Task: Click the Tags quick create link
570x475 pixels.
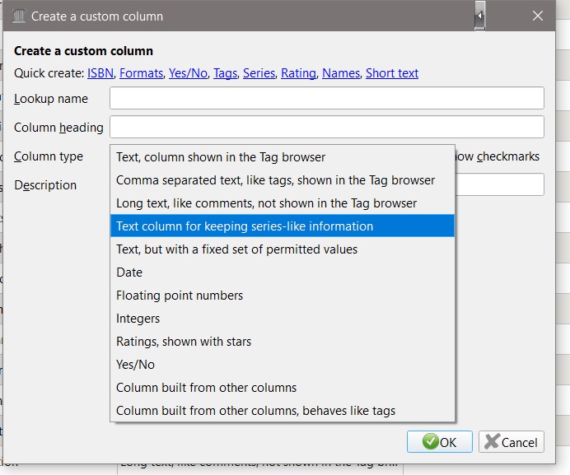Action: coord(225,73)
